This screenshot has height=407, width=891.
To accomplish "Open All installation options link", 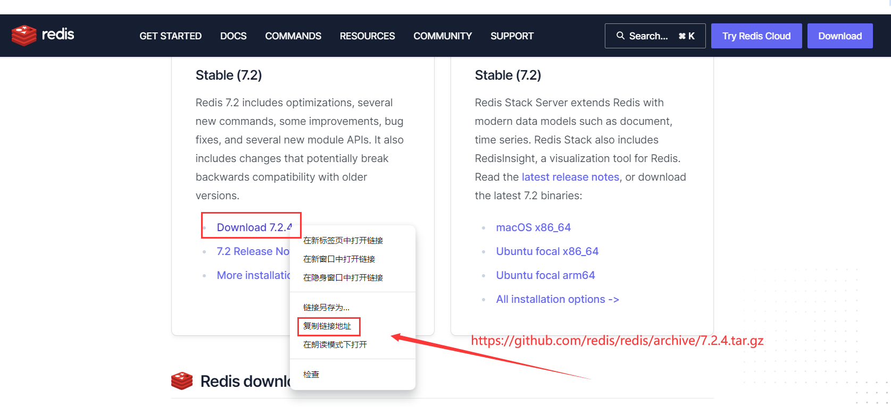I will click(x=557, y=299).
